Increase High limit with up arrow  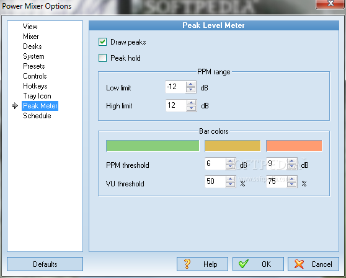(192, 103)
